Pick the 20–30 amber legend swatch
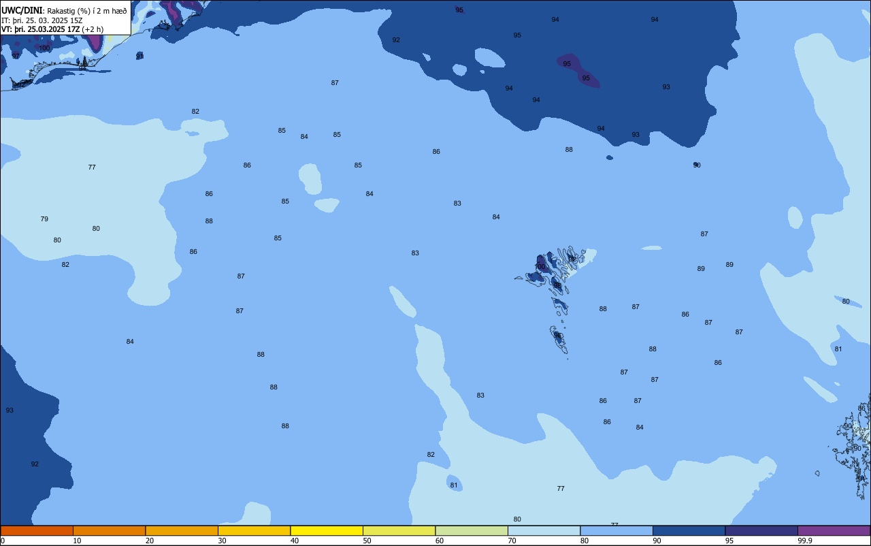The image size is (871, 546). tap(182, 530)
